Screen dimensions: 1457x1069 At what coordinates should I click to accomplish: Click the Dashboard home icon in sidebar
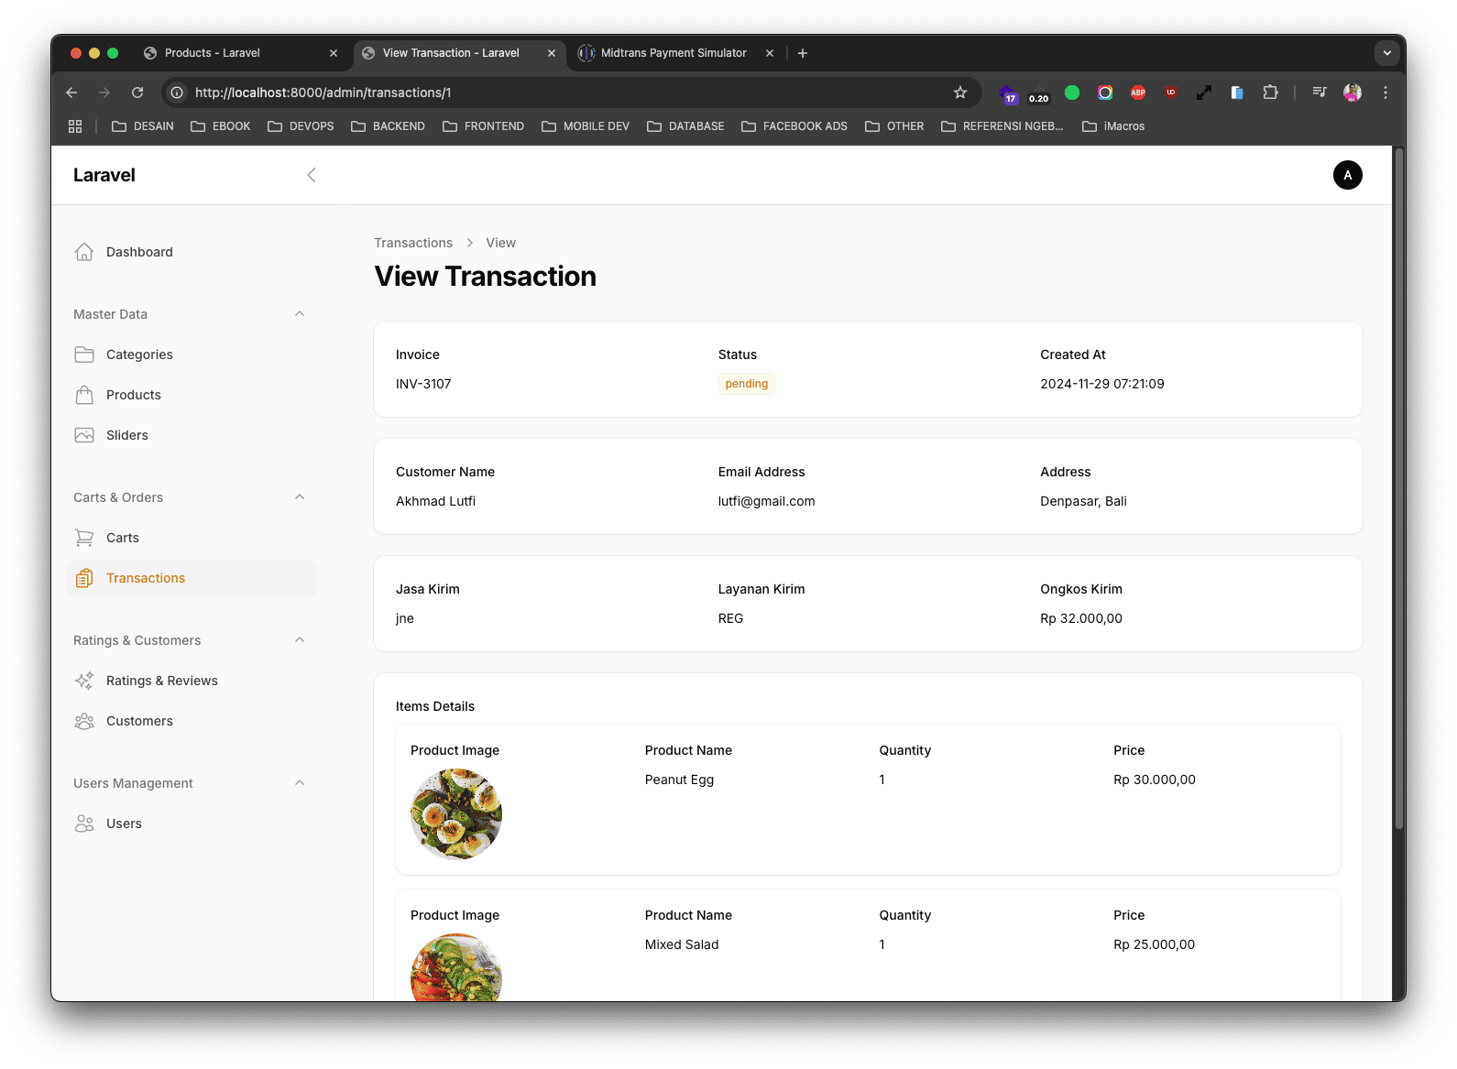[x=84, y=252]
